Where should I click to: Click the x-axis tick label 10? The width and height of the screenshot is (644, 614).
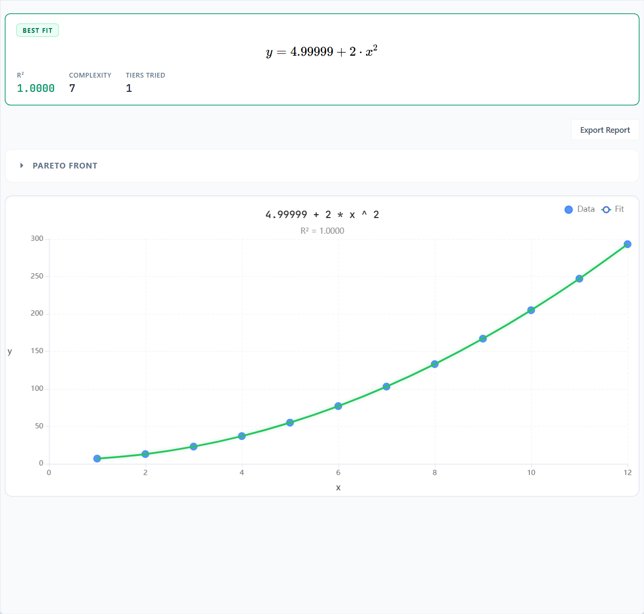531,473
